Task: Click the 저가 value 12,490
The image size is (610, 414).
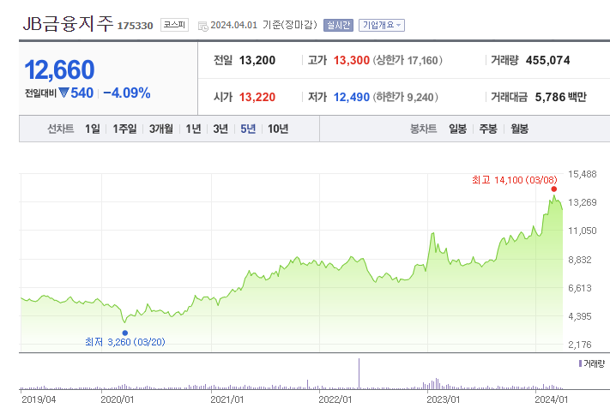Action: click(x=351, y=97)
